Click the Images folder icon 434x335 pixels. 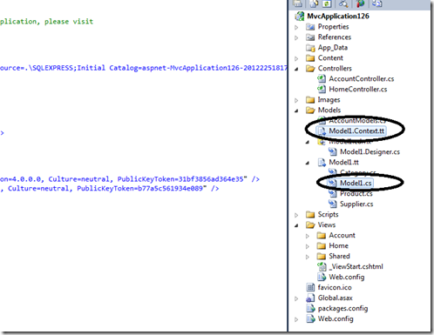tap(310, 100)
